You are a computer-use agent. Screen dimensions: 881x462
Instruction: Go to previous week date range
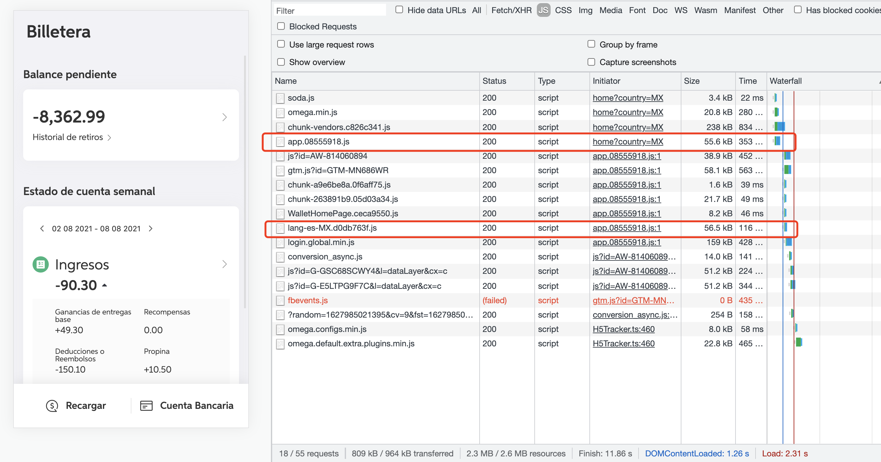(42, 228)
